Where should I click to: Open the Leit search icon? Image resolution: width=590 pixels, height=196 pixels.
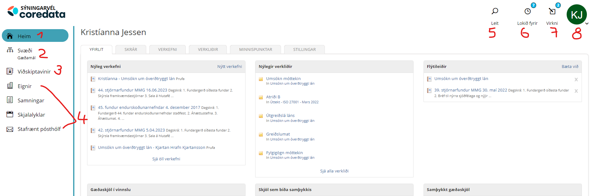tap(494, 11)
